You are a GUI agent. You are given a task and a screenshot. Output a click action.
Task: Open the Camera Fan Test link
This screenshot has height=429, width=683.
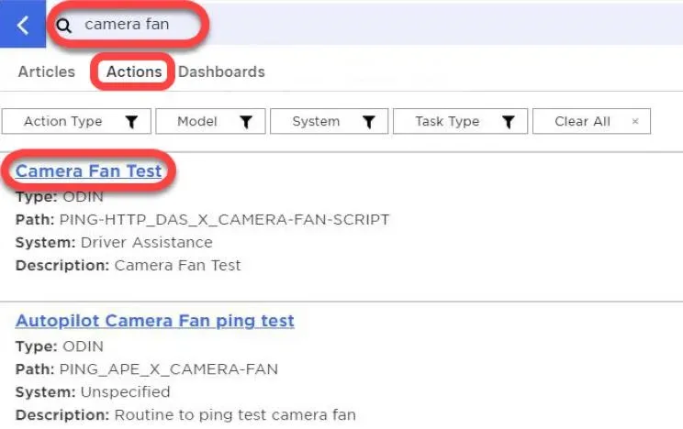pyautogui.click(x=88, y=171)
